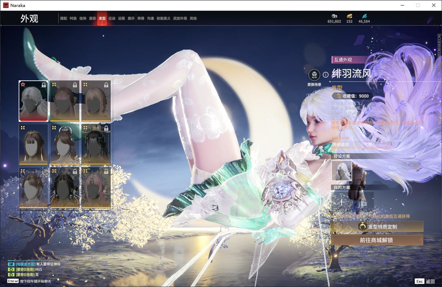Select the locked hairstyle in first row middle

(x=65, y=101)
